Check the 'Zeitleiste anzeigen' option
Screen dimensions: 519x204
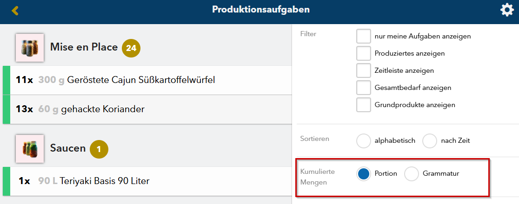point(364,70)
